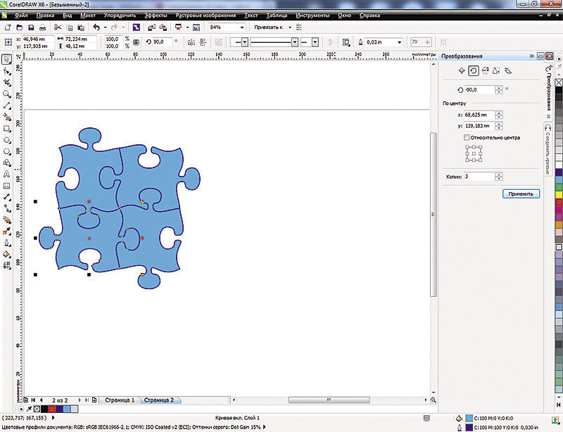Pick the dark purple palette swatch
This screenshot has height=432, width=563.
pyautogui.click(x=559, y=172)
